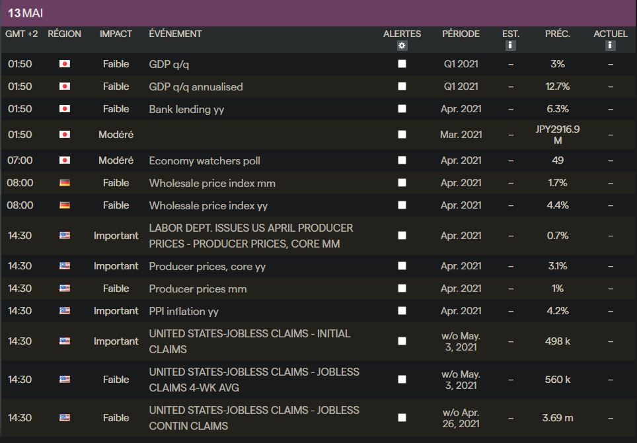Screen dimensions: 637x443
Task: Open the Economy watchers poll event
Action: [204, 161]
